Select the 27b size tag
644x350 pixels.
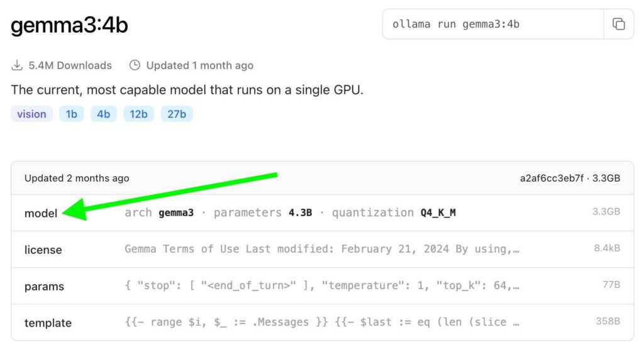pos(177,114)
